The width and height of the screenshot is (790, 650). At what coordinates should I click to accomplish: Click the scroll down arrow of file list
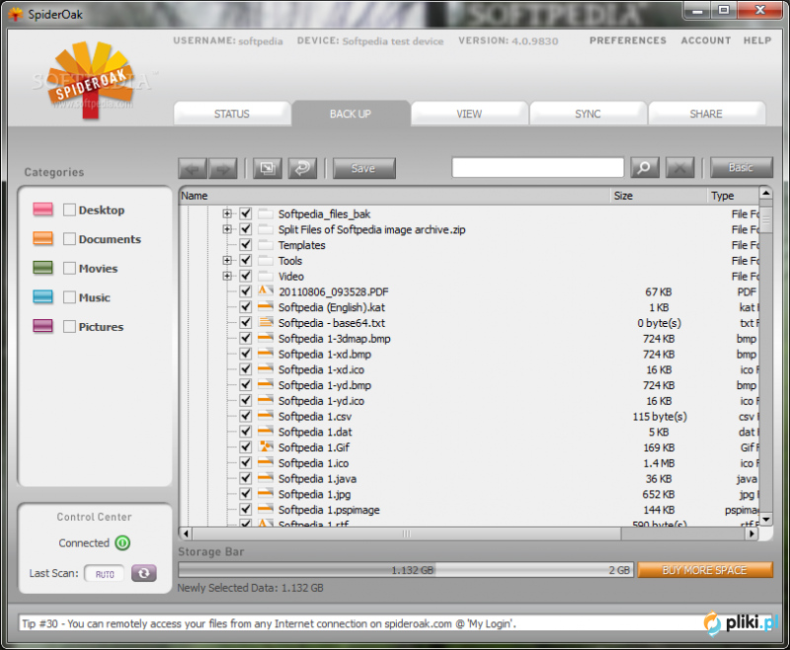click(766, 519)
